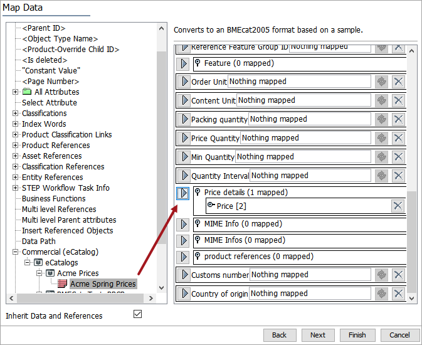Expand the Classifications node
Screen dimensions: 422x345
point(15,113)
